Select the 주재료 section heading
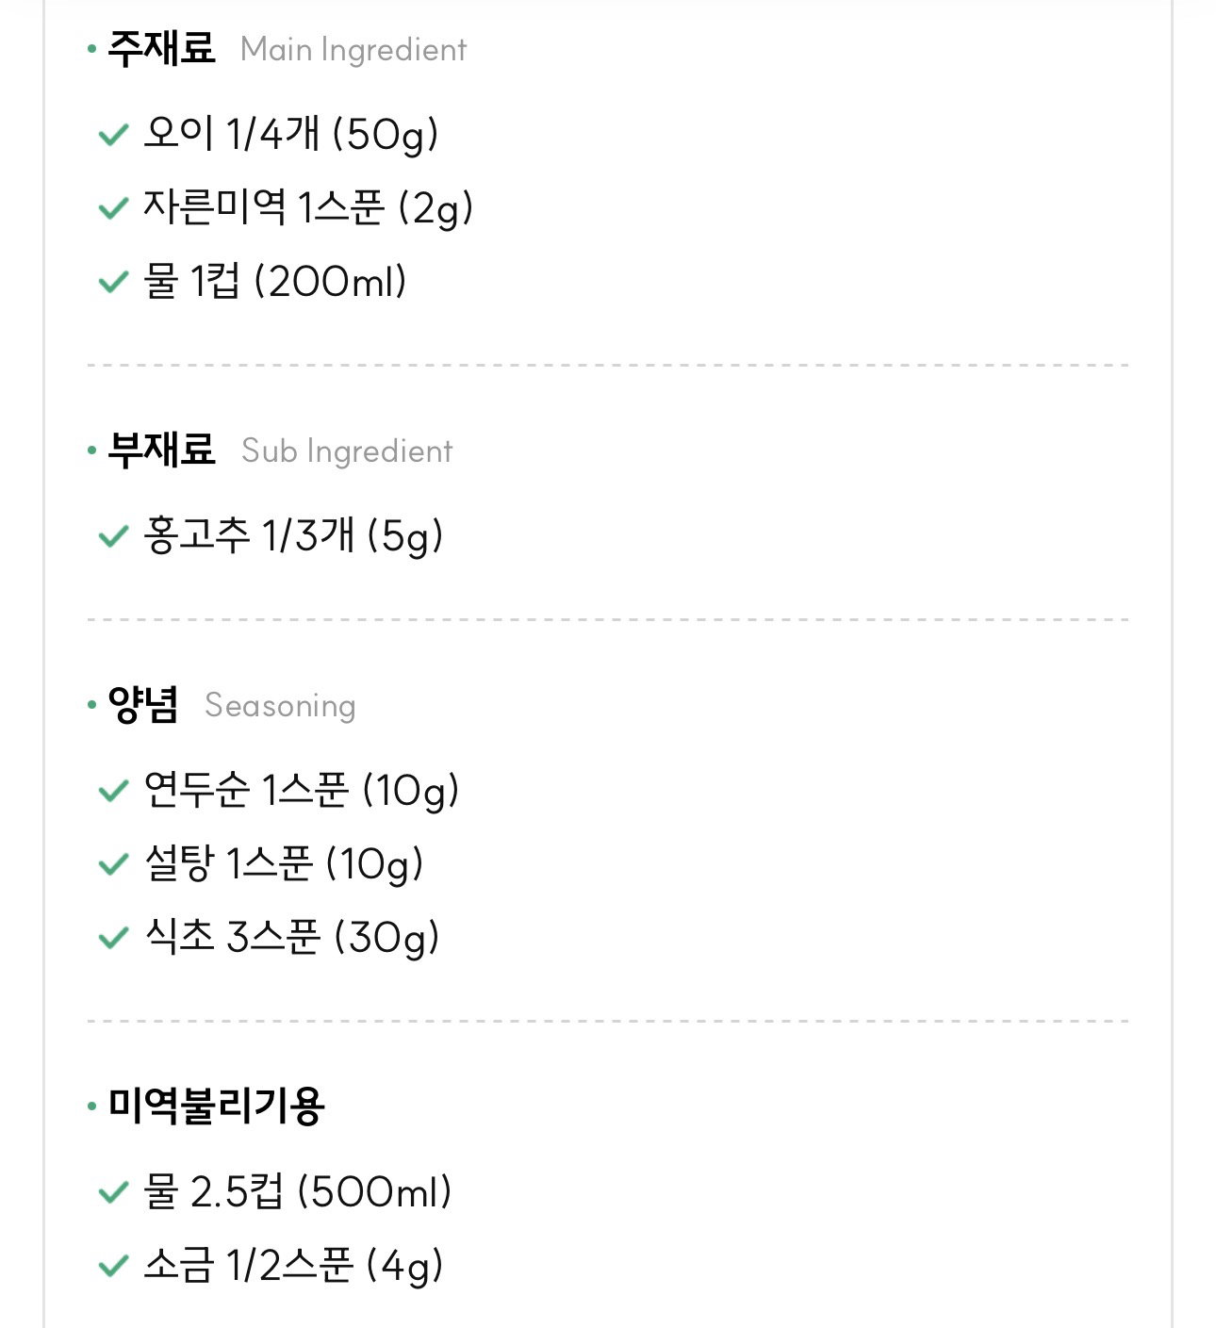Image resolution: width=1216 pixels, height=1328 pixels. click(161, 48)
